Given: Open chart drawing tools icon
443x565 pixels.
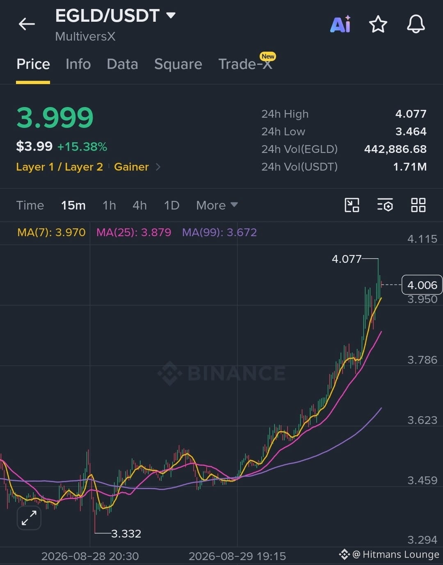Looking at the screenshot, I should click(x=352, y=205).
